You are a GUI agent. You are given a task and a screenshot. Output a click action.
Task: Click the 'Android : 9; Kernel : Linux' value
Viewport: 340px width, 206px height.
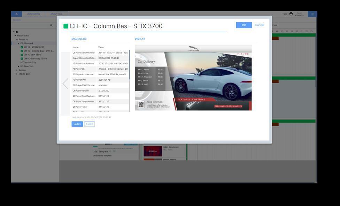tap(113, 69)
